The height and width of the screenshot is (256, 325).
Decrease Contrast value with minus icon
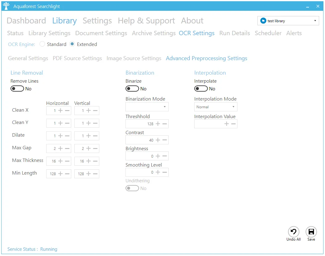pyautogui.click(x=165, y=140)
